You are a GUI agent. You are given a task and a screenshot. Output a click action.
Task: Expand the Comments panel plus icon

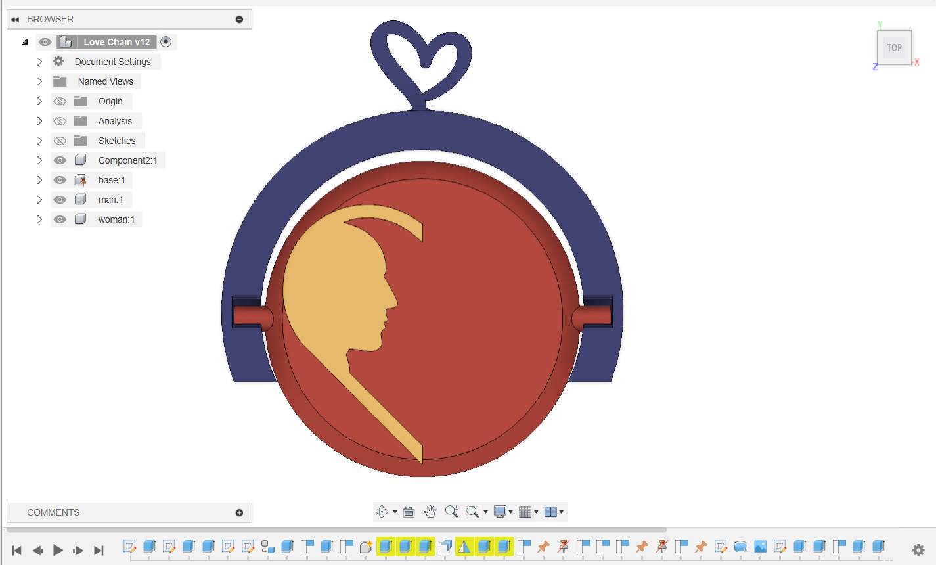point(239,512)
